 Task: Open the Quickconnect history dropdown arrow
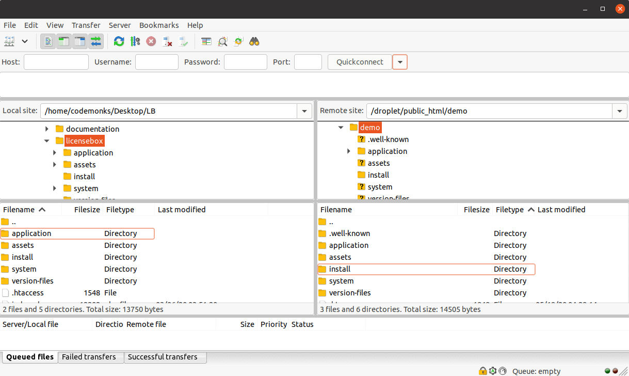pyautogui.click(x=400, y=62)
